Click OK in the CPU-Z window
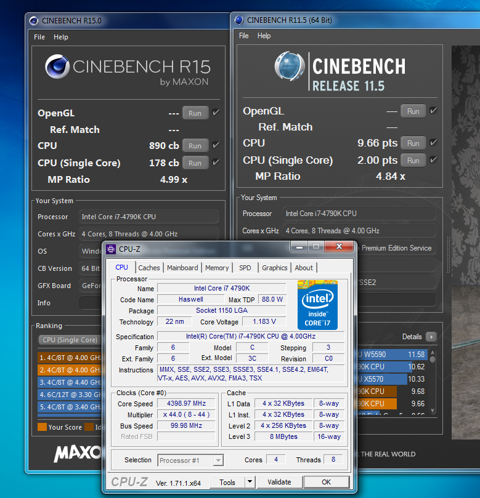This screenshot has height=498, width=480. pyautogui.click(x=326, y=482)
